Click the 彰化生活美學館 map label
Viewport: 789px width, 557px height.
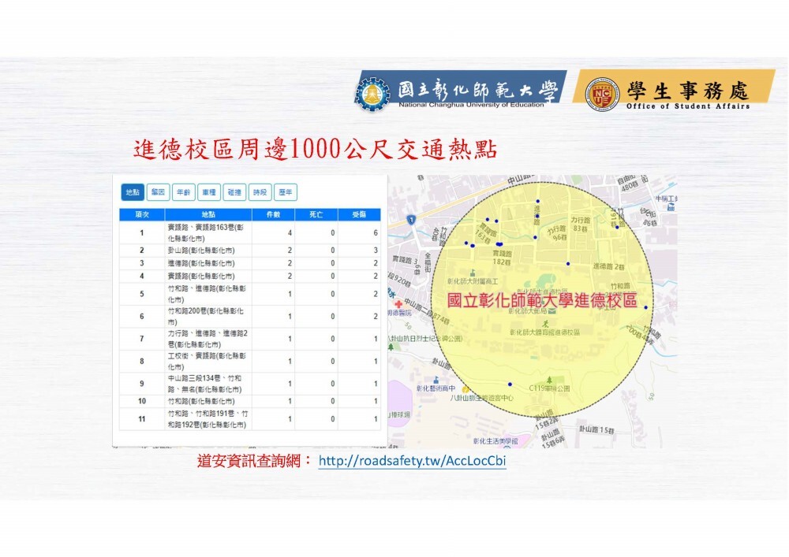[x=495, y=441]
